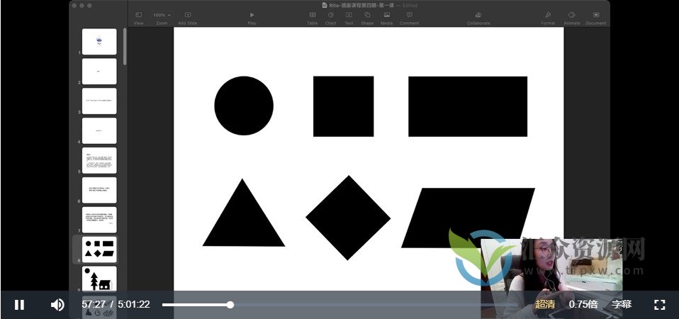Mute the video volume

[x=57, y=305]
